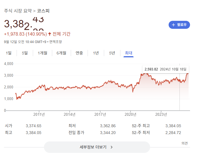204x154 pixels.
Task: Click the 2,000 y-axis label
Action: pyautogui.click(x=9, y=87)
